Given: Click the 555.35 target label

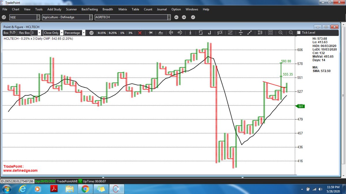Looking at the screenshot, I should point(288,74).
